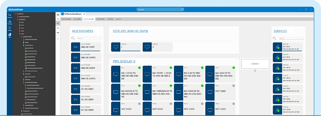Screen dimensions: 321x116
Task: Close the RaiWay Booking Manager tab
Action: click(84, 14)
